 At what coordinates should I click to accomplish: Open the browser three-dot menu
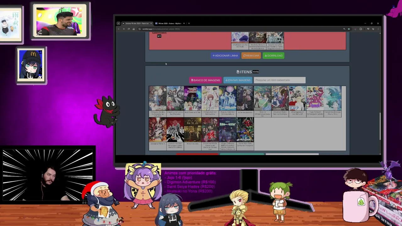tap(378, 29)
